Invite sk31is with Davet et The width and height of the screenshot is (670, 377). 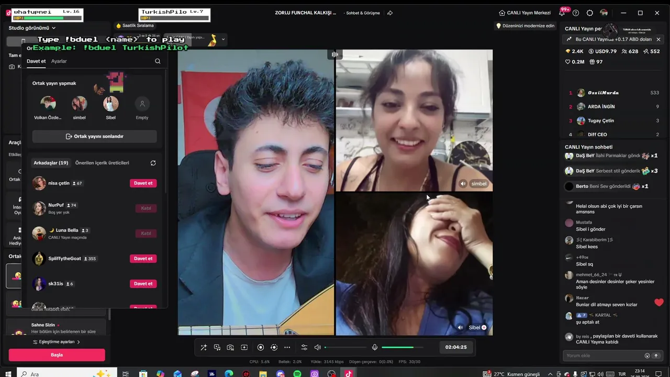click(143, 284)
